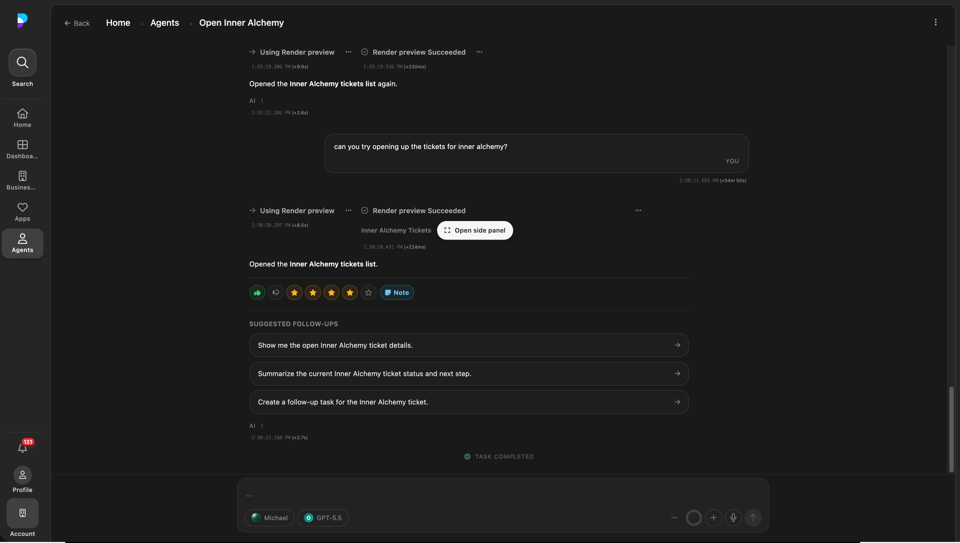
Task: Open the Dashboards sidebar item
Action: 22,149
